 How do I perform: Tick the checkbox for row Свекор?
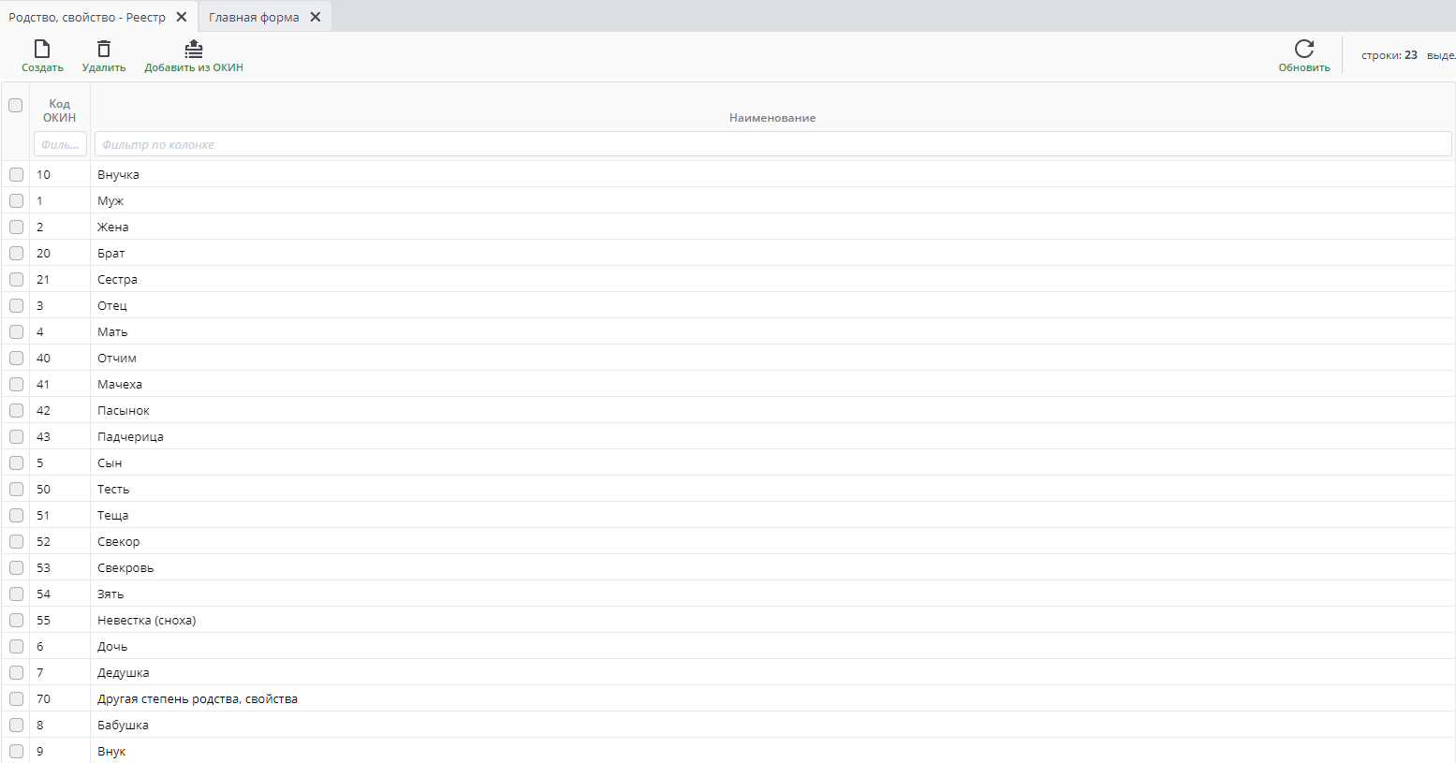pyautogui.click(x=16, y=541)
